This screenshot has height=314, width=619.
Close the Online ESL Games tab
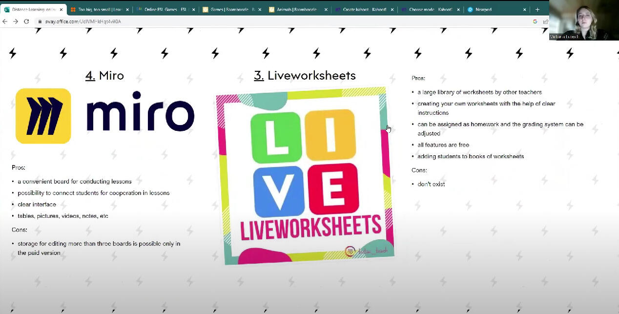[193, 9]
